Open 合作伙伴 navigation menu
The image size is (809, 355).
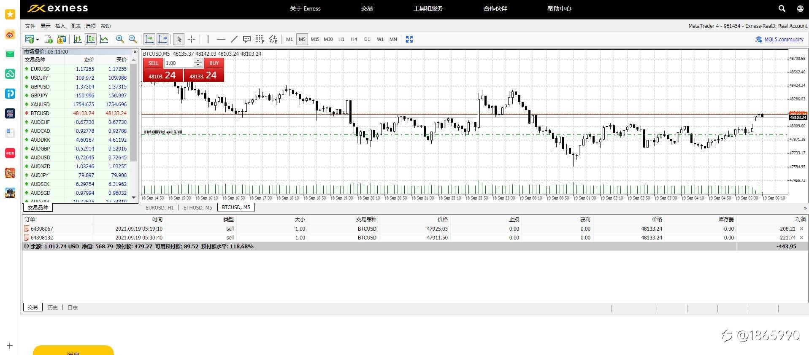pyautogui.click(x=495, y=8)
